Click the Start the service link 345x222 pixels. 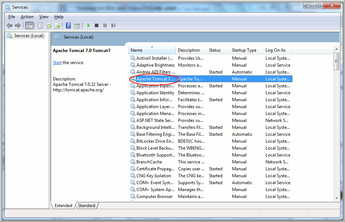coord(57,63)
